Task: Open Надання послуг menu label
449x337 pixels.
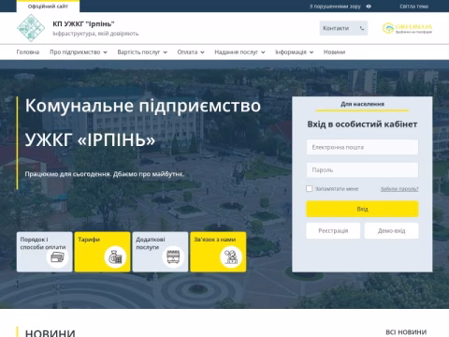Action: point(236,52)
